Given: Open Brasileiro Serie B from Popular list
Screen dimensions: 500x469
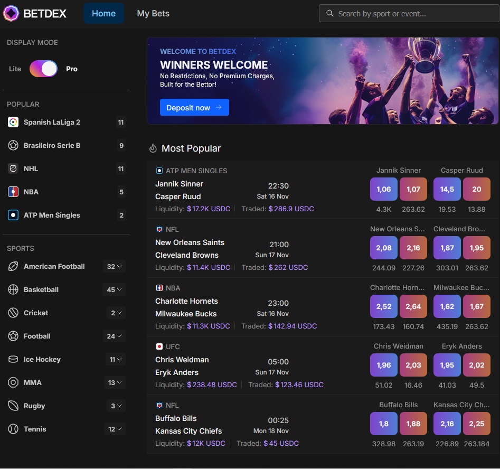Looking at the screenshot, I should coord(67,145).
